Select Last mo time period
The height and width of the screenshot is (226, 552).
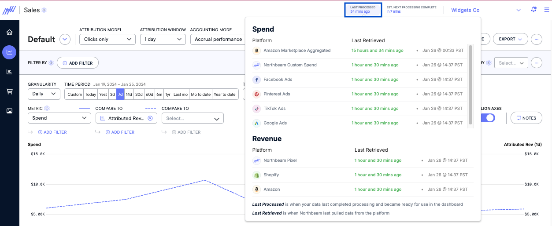[x=181, y=95]
